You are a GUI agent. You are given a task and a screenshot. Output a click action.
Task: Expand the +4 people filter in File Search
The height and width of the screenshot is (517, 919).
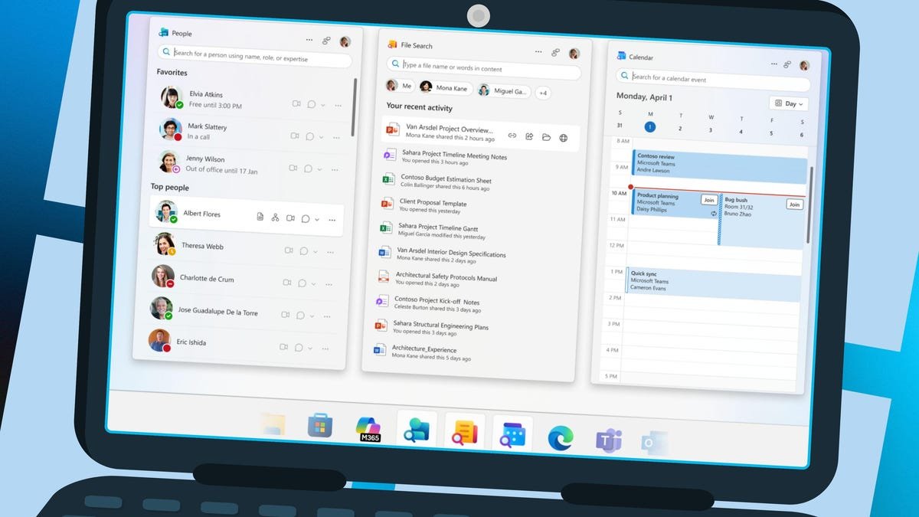tap(544, 93)
